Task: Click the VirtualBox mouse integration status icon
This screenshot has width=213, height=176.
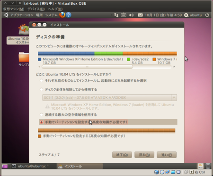Action: tap(186, 172)
